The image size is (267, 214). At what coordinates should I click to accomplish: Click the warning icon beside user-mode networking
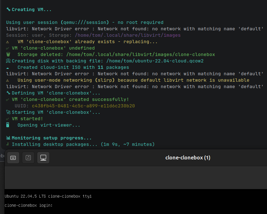click(x=8, y=80)
